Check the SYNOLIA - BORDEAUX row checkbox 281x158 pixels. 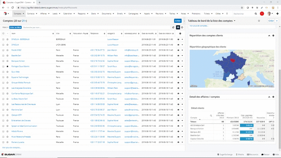3,39
